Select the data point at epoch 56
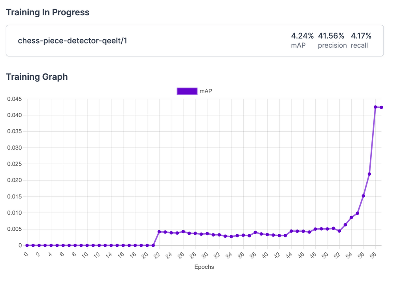The image size is (393, 281). click(x=363, y=195)
